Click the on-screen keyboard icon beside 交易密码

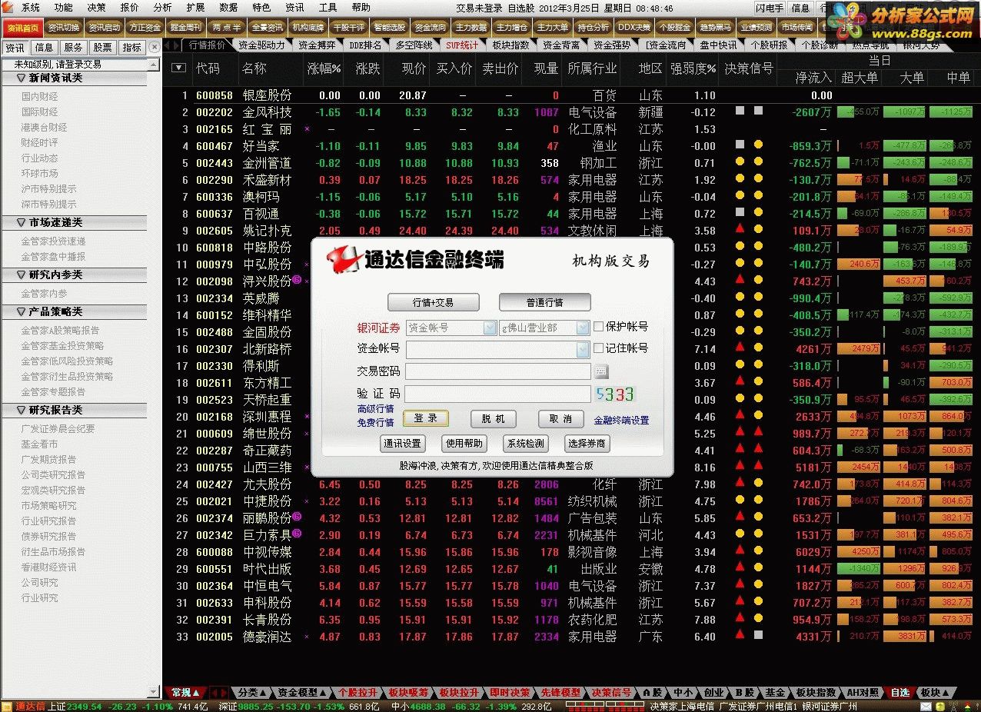601,372
